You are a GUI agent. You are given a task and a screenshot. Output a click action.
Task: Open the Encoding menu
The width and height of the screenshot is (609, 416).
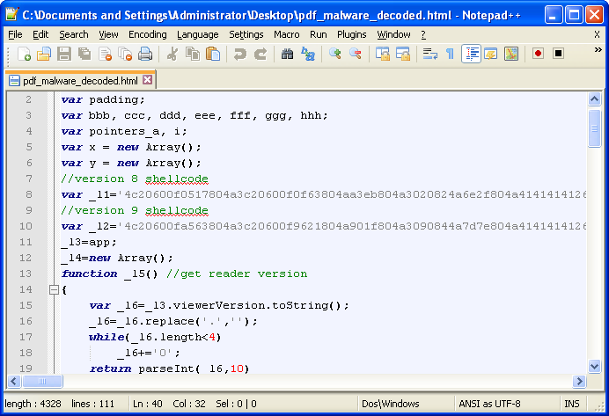(147, 34)
